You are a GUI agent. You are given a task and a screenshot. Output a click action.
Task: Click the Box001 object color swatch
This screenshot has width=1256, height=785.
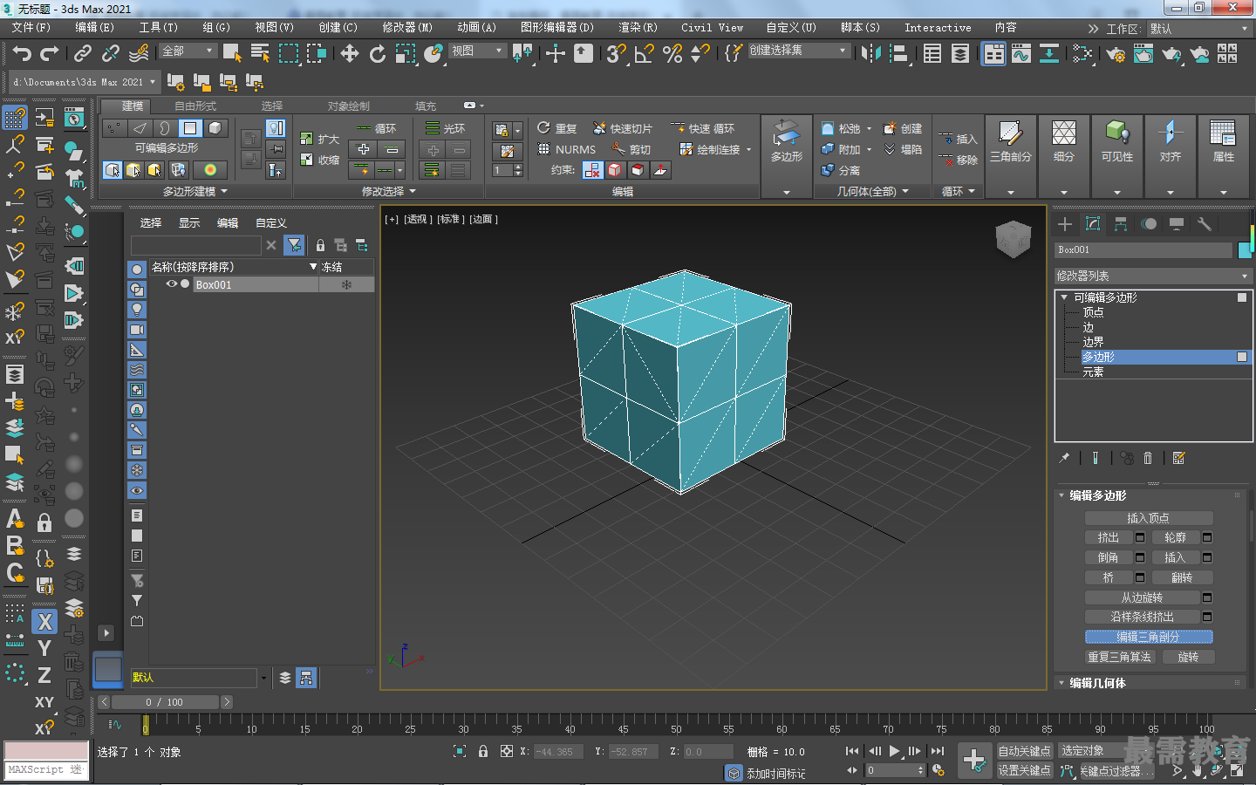tap(1245, 250)
